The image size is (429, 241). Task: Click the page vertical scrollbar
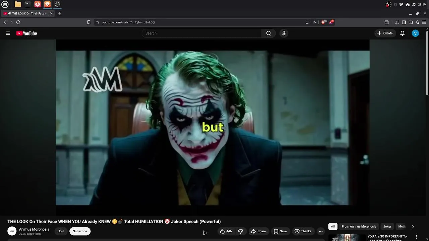coord(427,63)
